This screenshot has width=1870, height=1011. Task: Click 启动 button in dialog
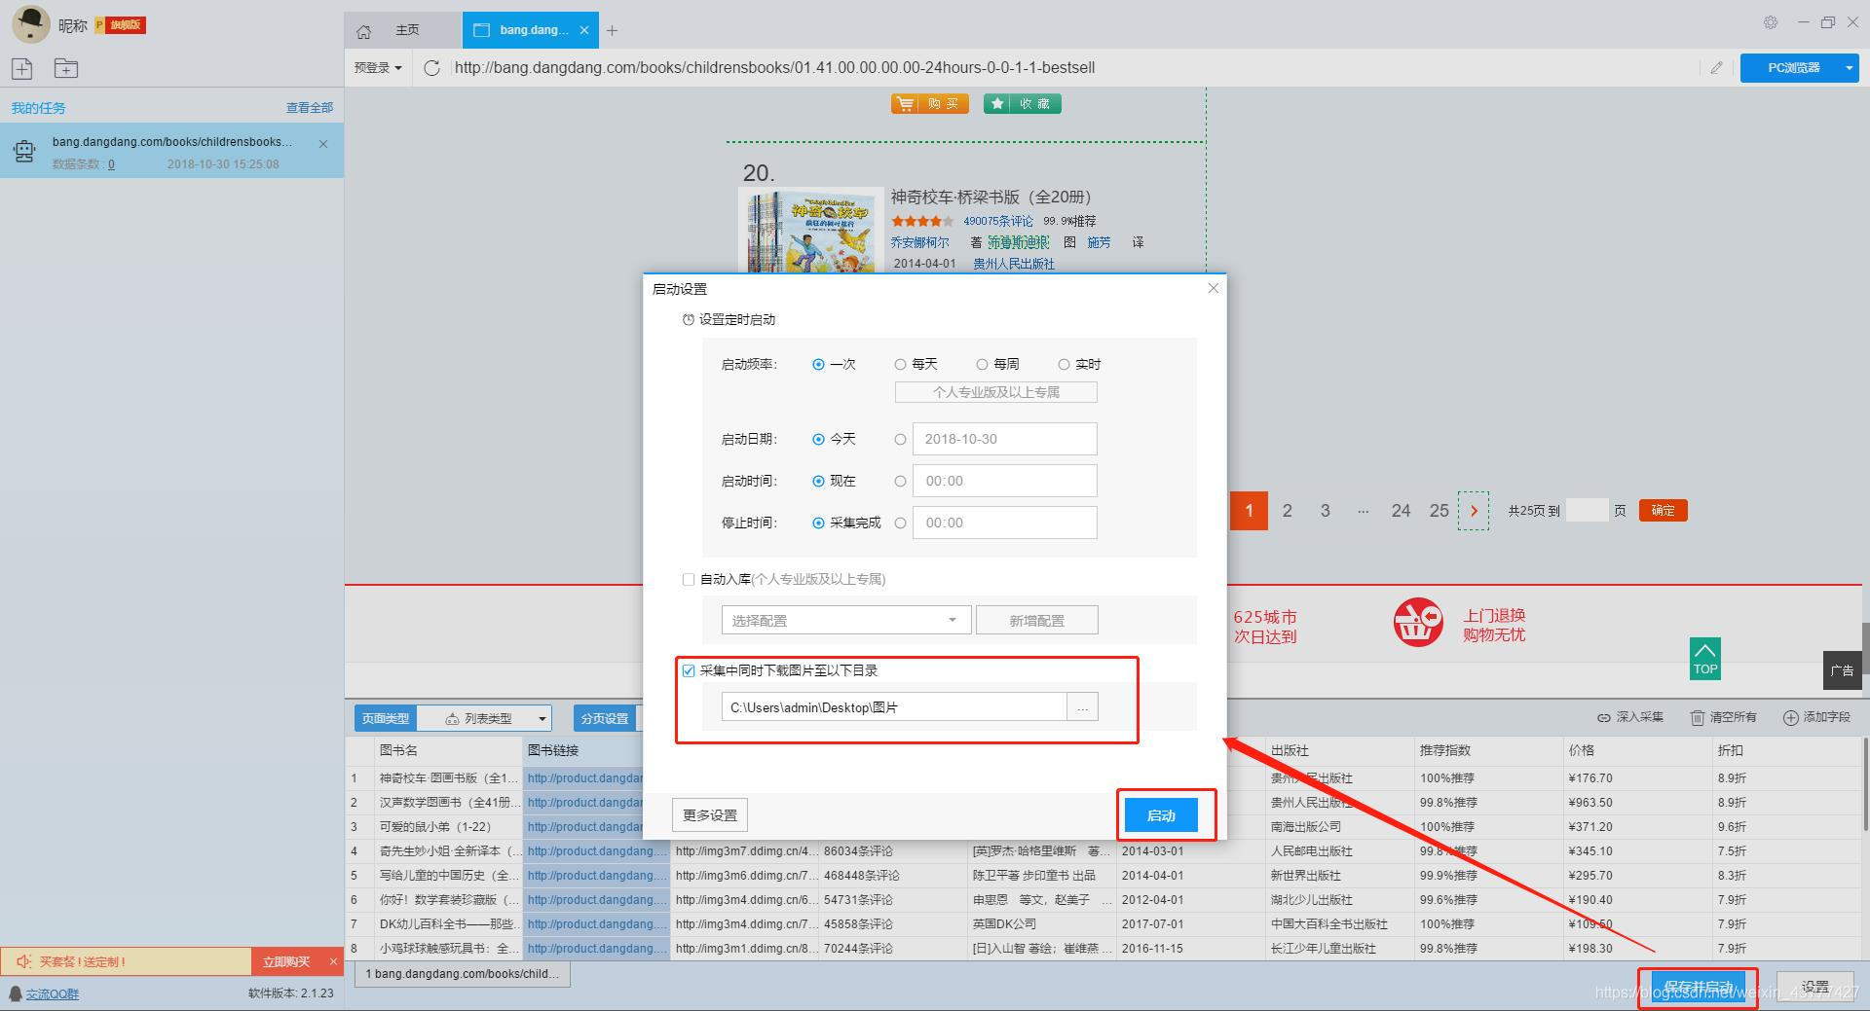[1161, 815]
